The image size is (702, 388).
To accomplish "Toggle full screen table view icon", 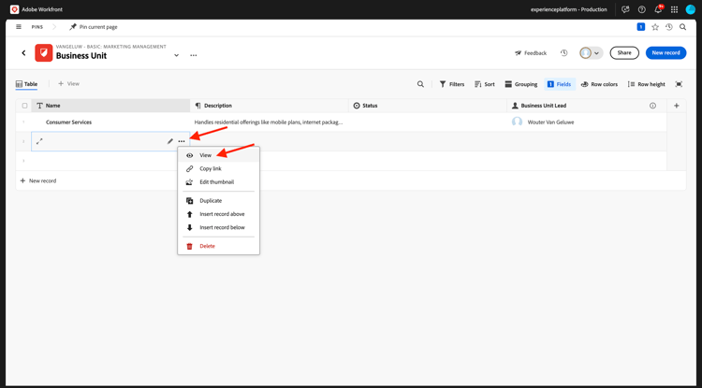I will (x=679, y=84).
